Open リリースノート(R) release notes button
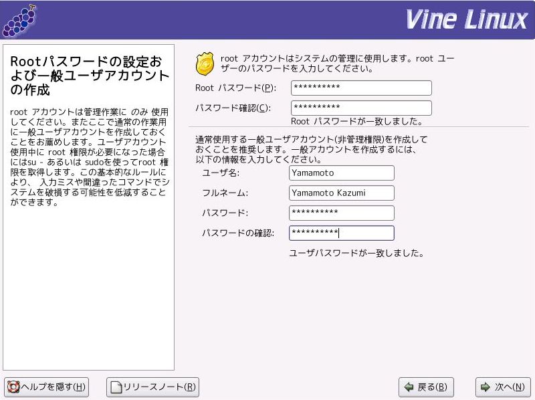The height and width of the screenshot is (400, 535). coord(153,387)
